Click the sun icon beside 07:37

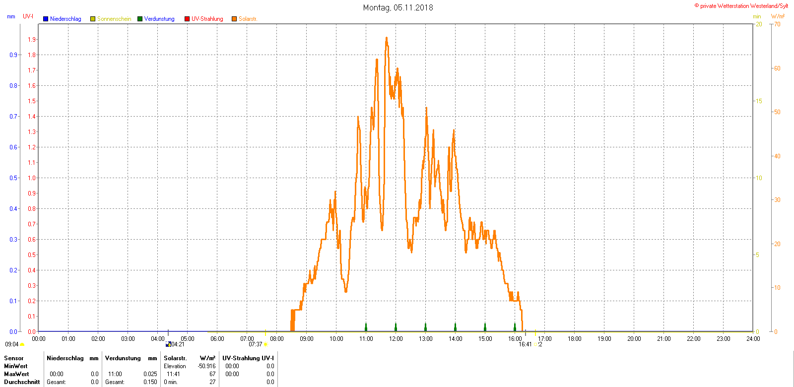pos(265,344)
